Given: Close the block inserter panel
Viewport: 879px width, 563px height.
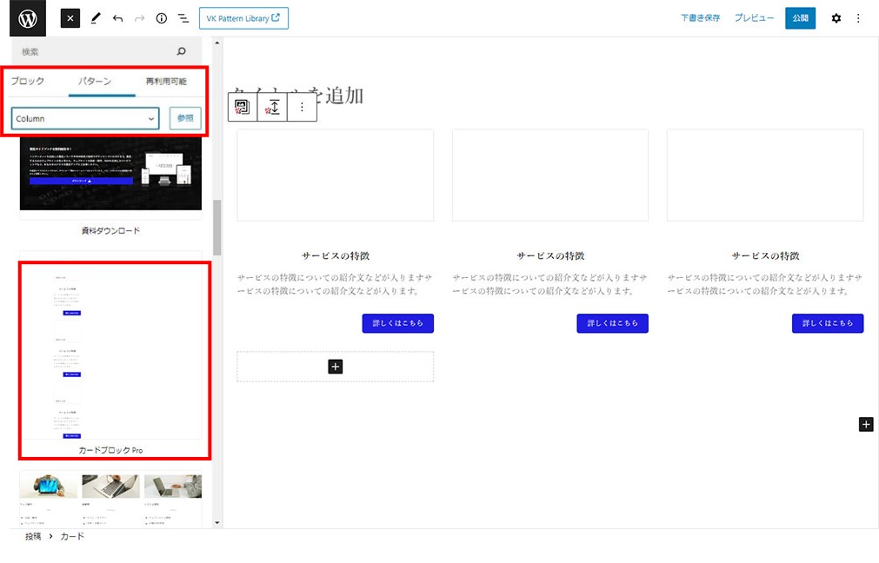Looking at the screenshot, I should point(70,18).
